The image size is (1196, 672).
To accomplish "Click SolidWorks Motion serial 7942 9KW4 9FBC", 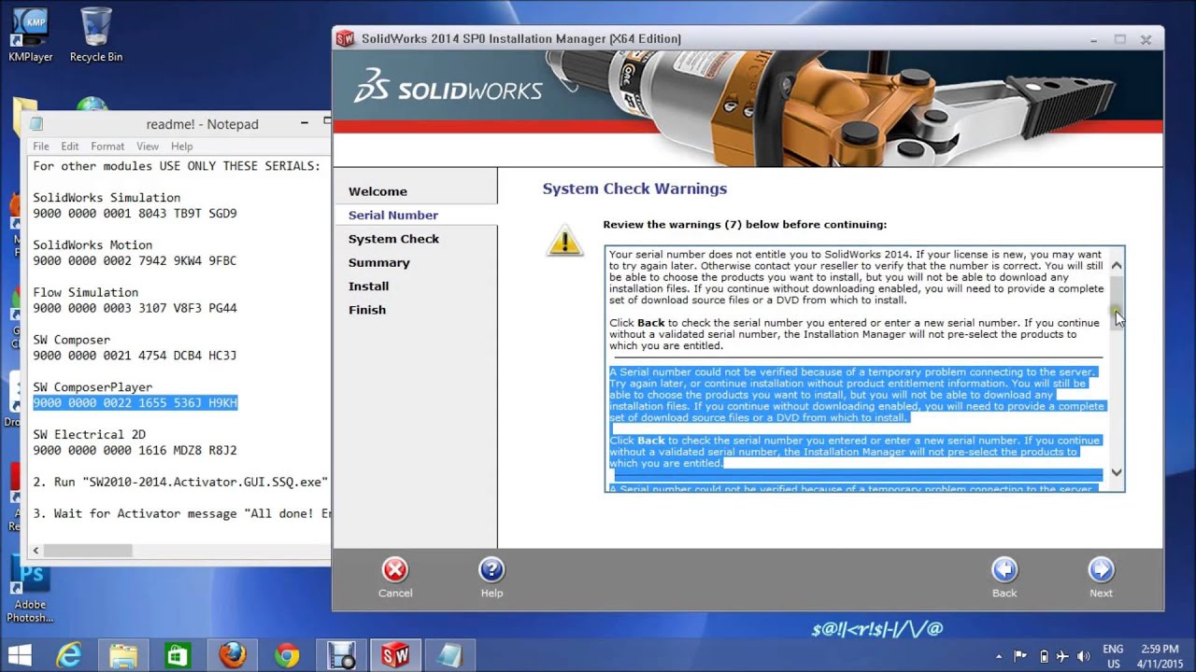I will tap(135, 261).
